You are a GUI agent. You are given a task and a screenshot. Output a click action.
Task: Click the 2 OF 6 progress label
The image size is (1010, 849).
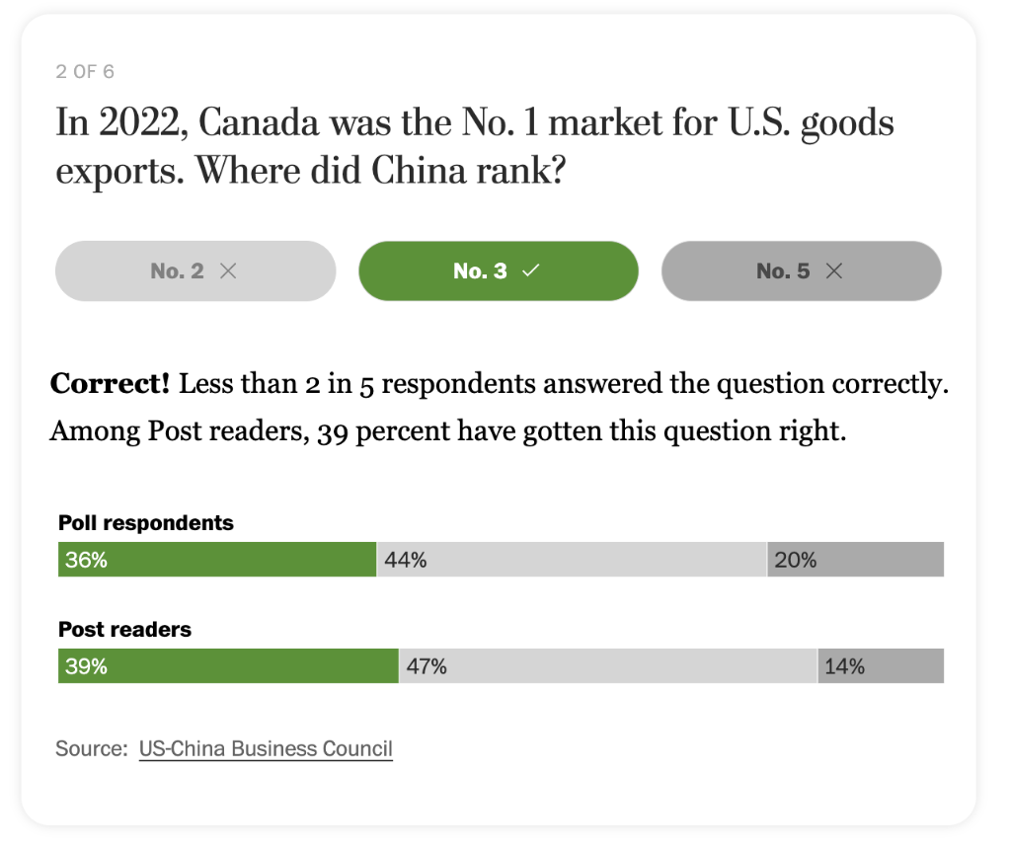click(x=85, y=71)
